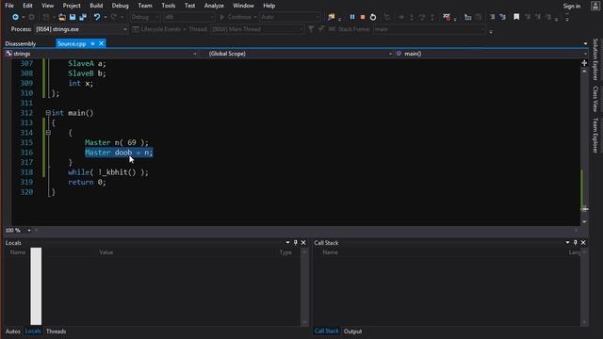
Task: Switch to the Disassembly tab
Action: tap(21, 44)
